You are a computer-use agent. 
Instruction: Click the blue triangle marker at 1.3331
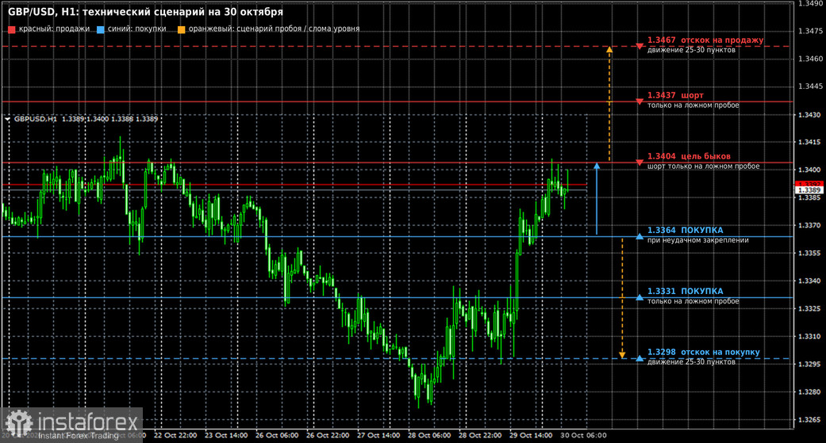point(640,297)
